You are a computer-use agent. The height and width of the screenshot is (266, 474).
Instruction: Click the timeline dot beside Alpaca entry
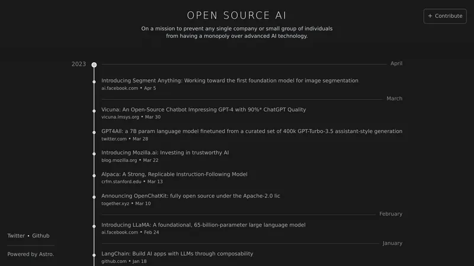point(94,176)
